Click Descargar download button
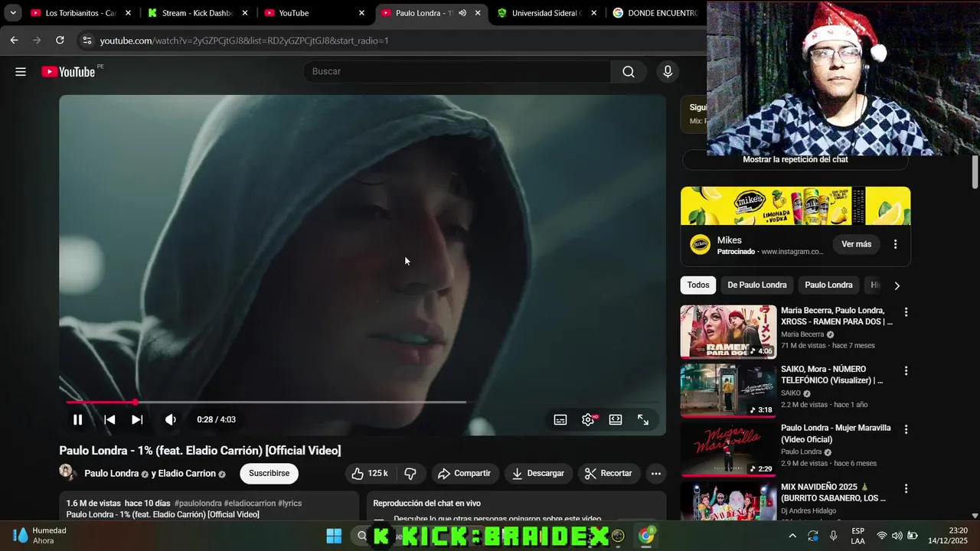 click(x=538, y=474)
